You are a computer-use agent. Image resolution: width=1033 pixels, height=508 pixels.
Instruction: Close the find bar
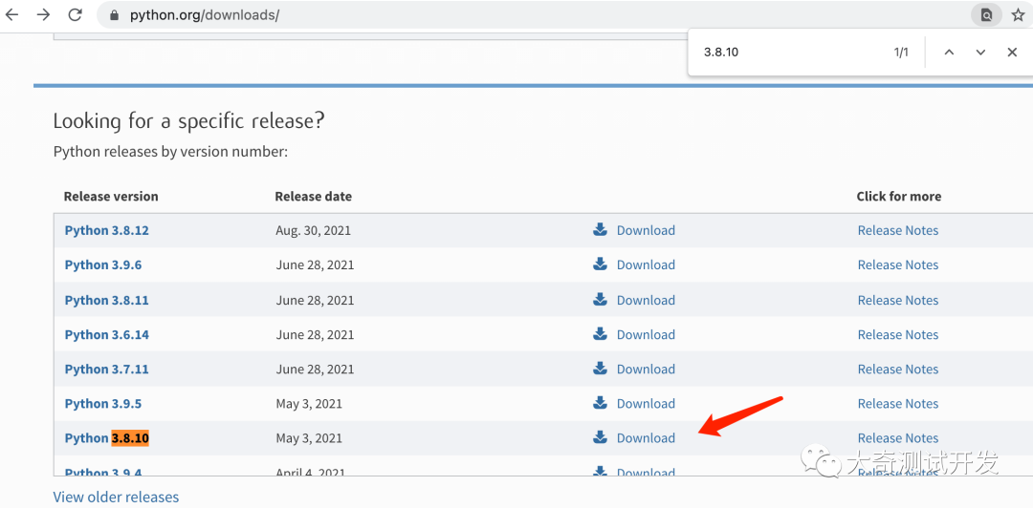(1013, 53)
